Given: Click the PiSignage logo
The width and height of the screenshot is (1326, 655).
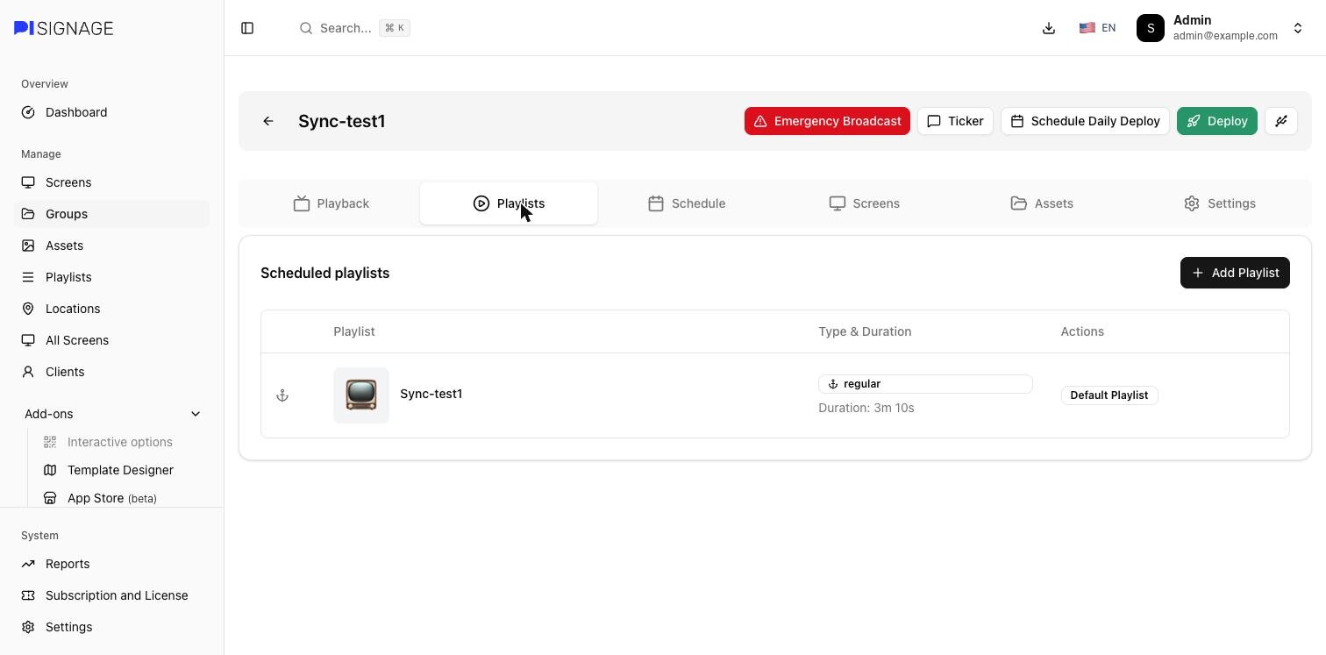Looking at the screenshot, I should (63, 28).
